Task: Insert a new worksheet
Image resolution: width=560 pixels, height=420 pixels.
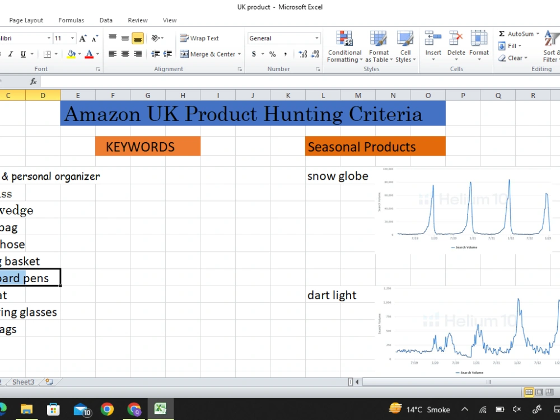Action: (49, 382)
